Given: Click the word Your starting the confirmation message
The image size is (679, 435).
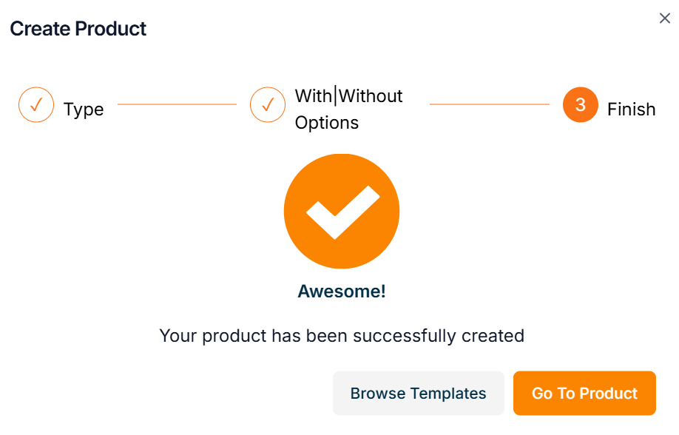Looking at the screenshot, I should [x=178, y=336].
